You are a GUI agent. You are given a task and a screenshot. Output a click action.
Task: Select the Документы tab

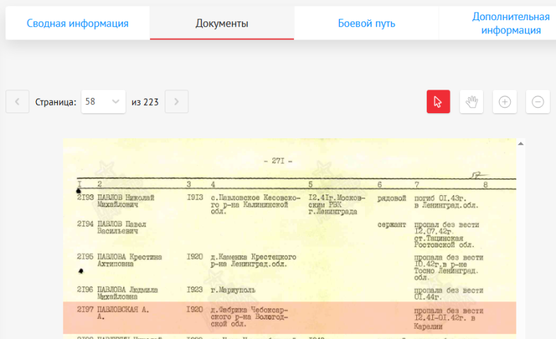pyautogui.click(x=222, y=24)
